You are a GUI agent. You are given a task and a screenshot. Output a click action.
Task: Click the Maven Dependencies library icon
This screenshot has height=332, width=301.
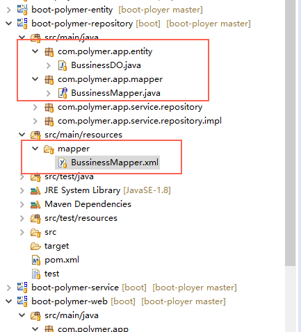click(x=35, y=204)
